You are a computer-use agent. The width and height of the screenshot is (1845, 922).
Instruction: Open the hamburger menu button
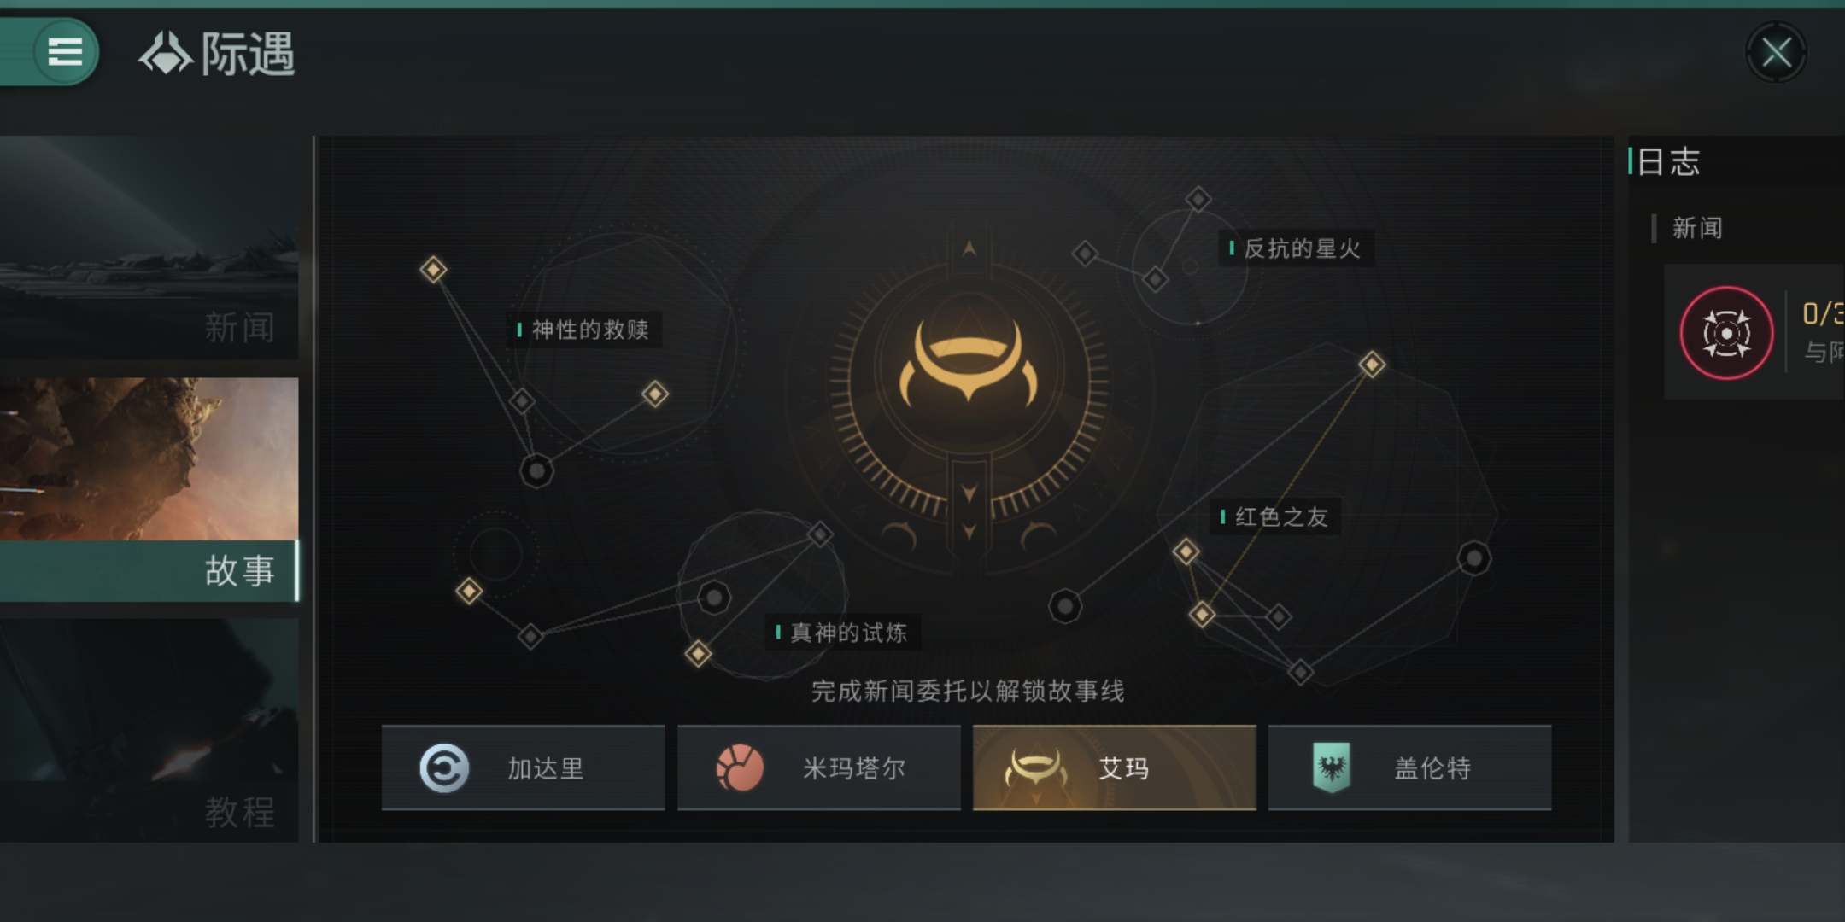(x=64, y=52)
